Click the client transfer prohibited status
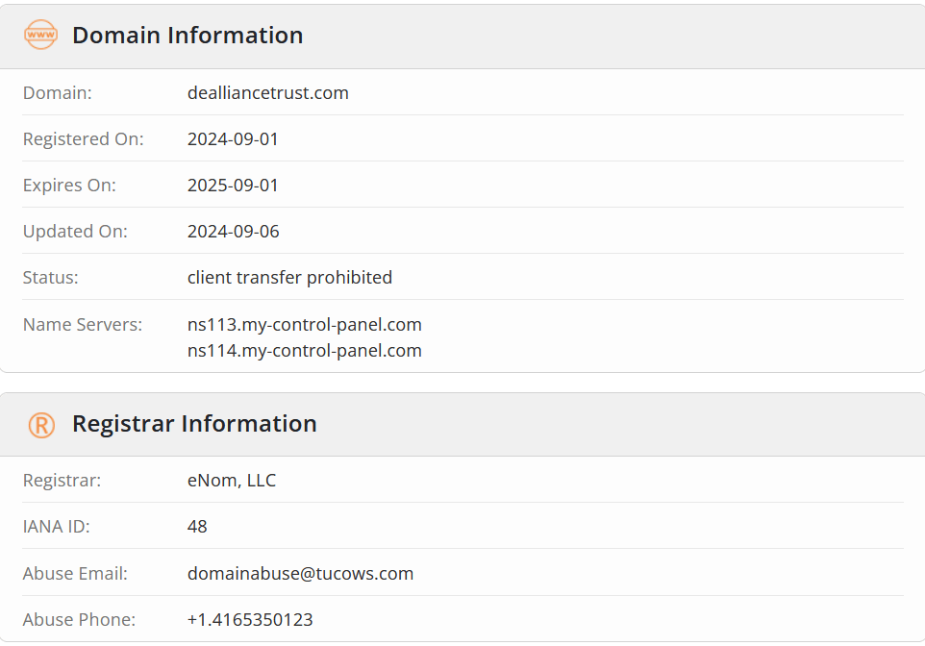Viewport: 925px width, 646px height. click(289, 277)
